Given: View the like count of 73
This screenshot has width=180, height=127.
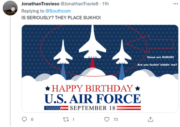Looking at the screenshot, I should point(116,120).
